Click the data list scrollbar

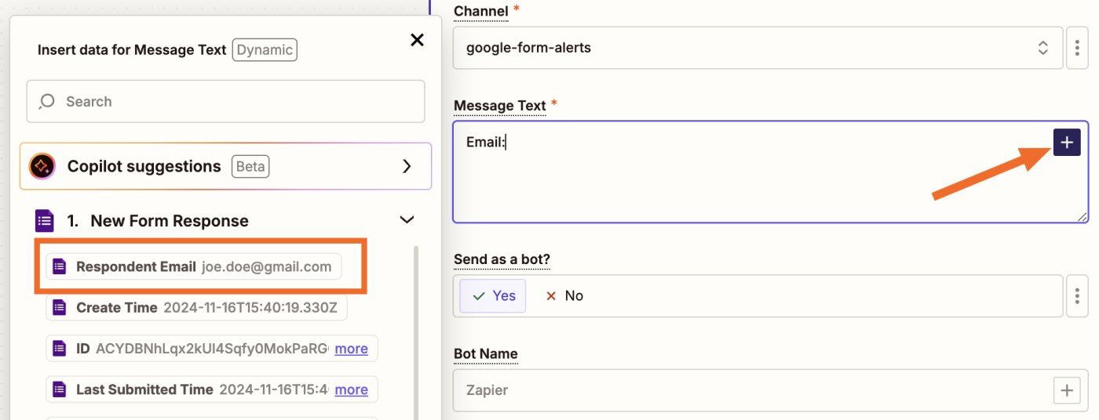[416, 333]
